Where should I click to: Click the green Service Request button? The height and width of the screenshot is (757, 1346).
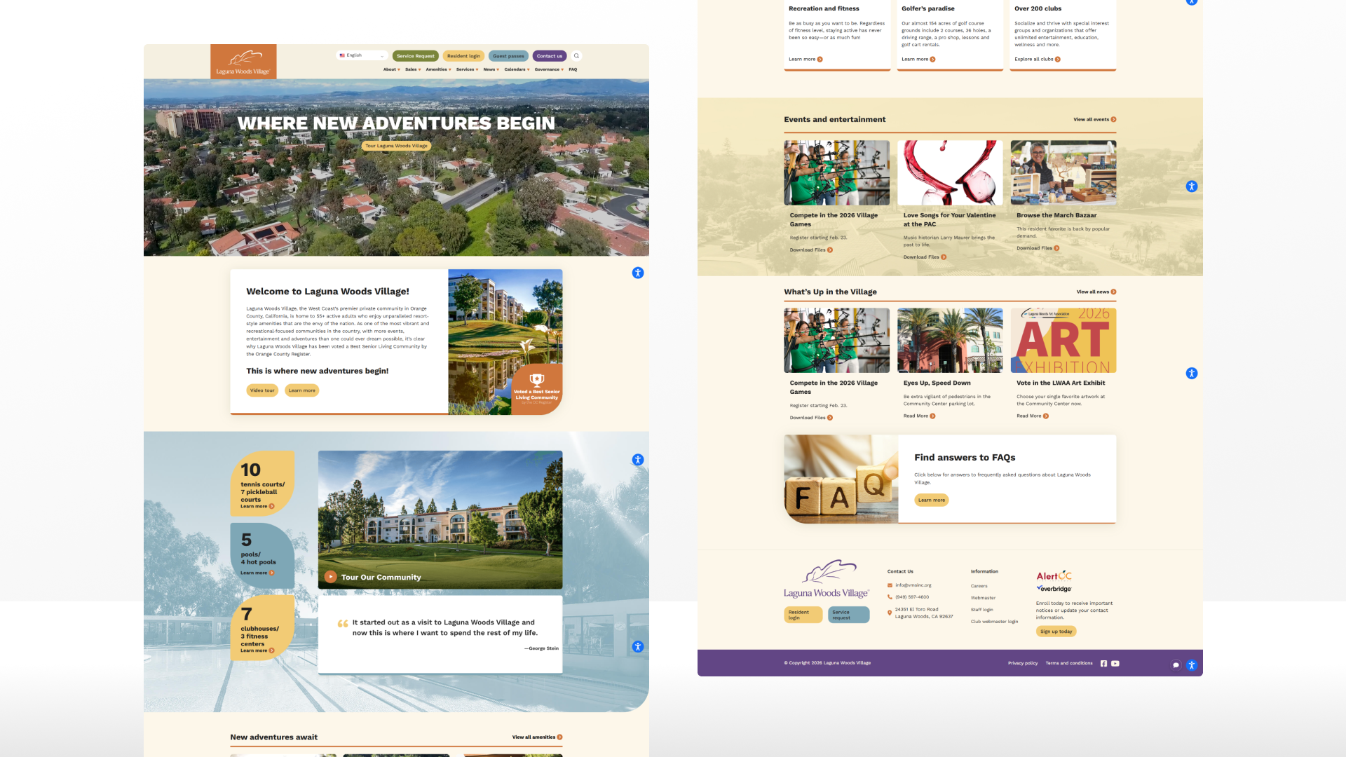415,56
